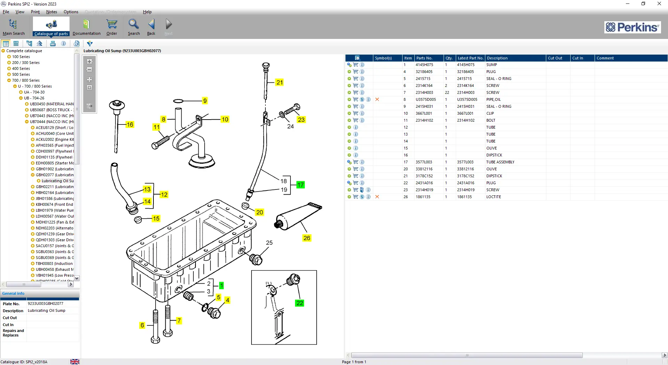The width and height of the screenshot is (668, 365).
Task: Open the Order shopping cart
Action: 112,27
